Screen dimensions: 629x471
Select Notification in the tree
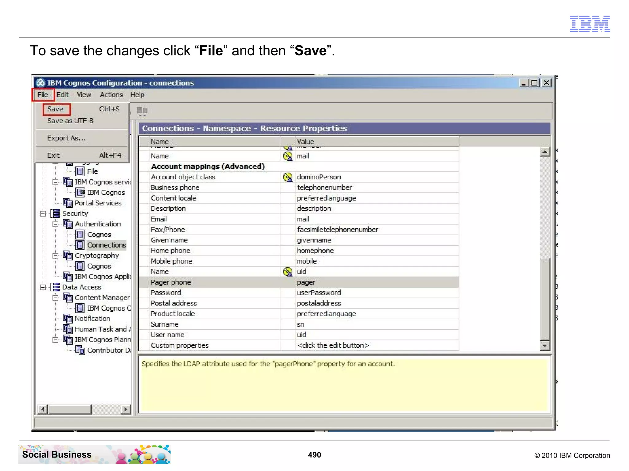click(92, 319)
